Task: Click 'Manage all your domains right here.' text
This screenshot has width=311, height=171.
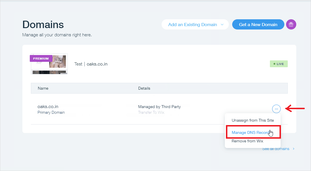Action: tap(57, 35)
